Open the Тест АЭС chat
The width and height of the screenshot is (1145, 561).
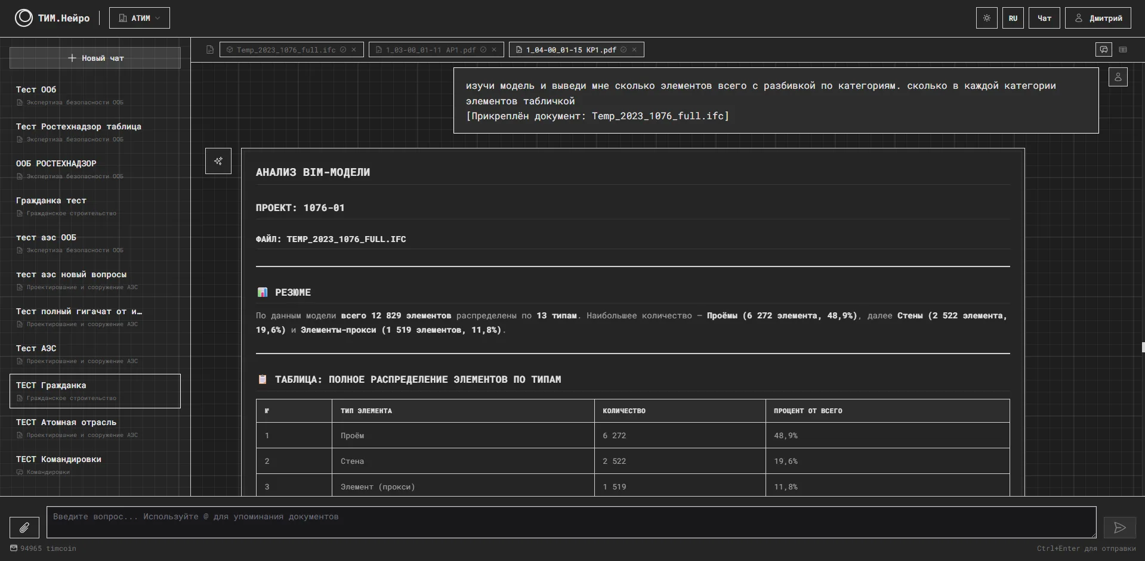point(95,354)
